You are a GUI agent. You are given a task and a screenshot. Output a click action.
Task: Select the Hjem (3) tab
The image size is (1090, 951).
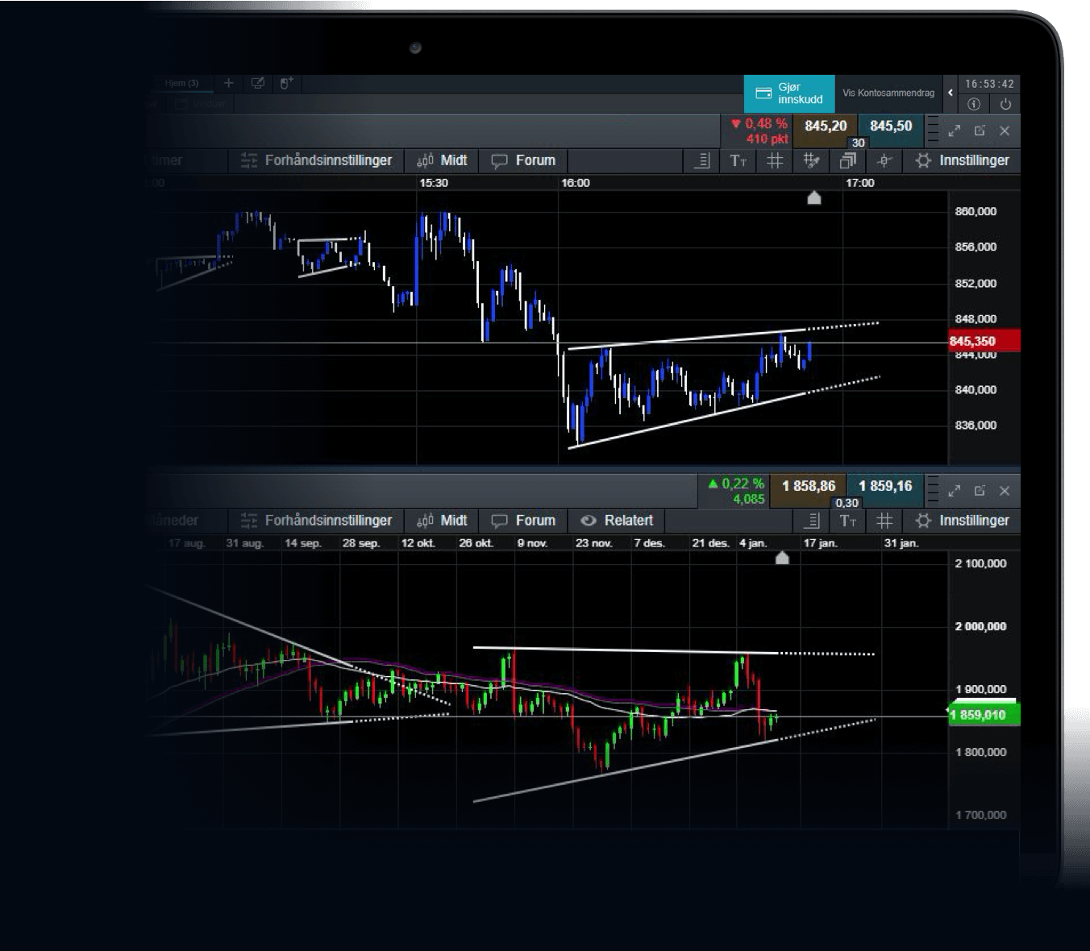click(181, 83)
